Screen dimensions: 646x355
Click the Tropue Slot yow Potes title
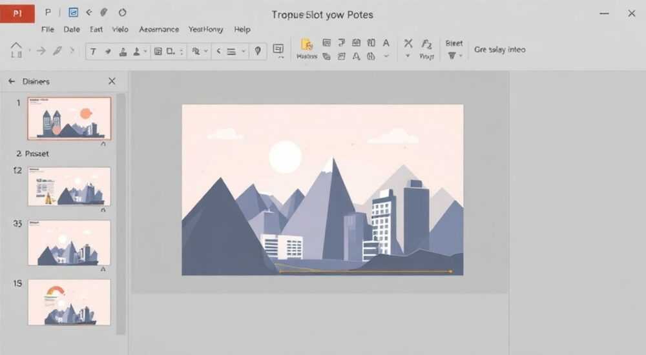[322, 15]
